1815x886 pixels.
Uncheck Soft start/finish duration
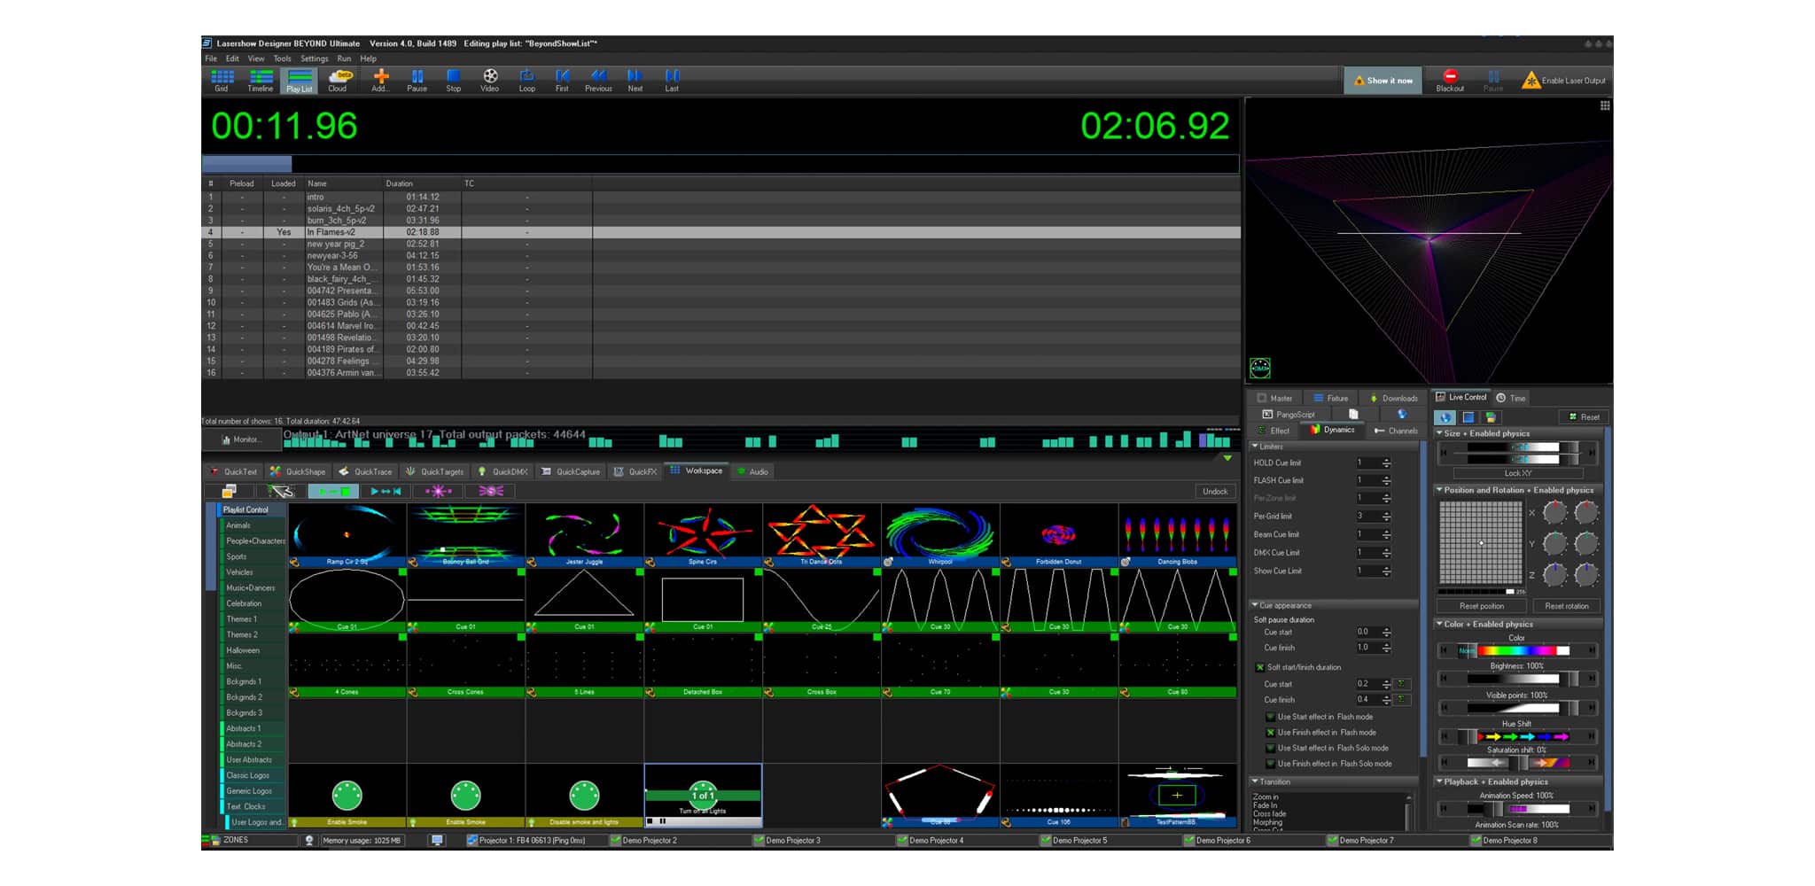click(1260, 667)
